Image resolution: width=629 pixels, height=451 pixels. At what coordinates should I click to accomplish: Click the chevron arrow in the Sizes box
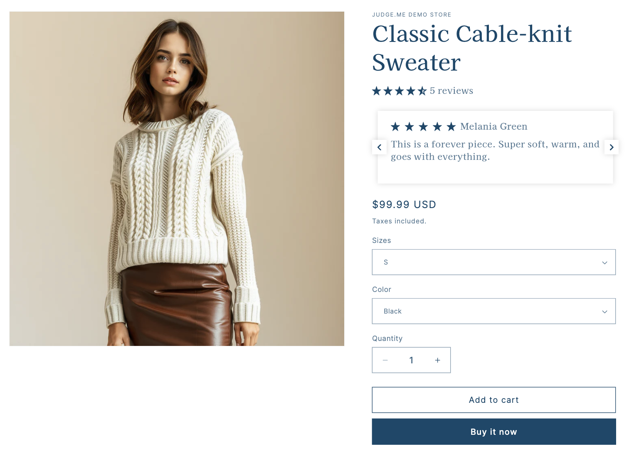coord(604,262)
